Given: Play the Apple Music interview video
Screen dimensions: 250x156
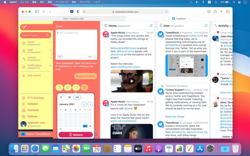Looking at the screenshot, I should coord(132,81).
